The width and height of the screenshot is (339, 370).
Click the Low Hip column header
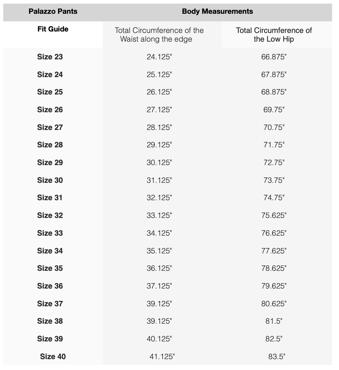coord(274,35)
